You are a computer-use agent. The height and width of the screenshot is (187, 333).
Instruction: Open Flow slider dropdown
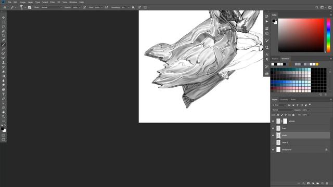point(102,7)
